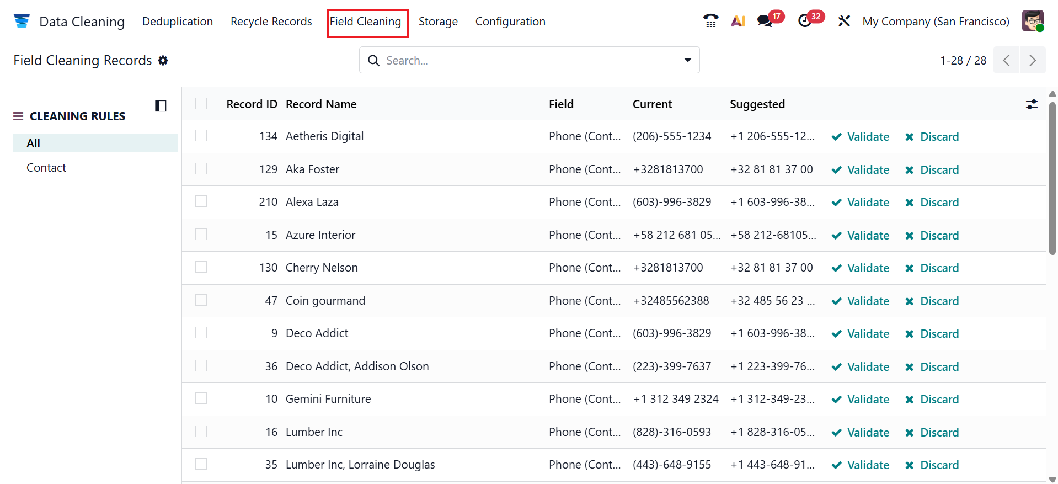Go to the Deduplication menu

[x=178, y=22]
